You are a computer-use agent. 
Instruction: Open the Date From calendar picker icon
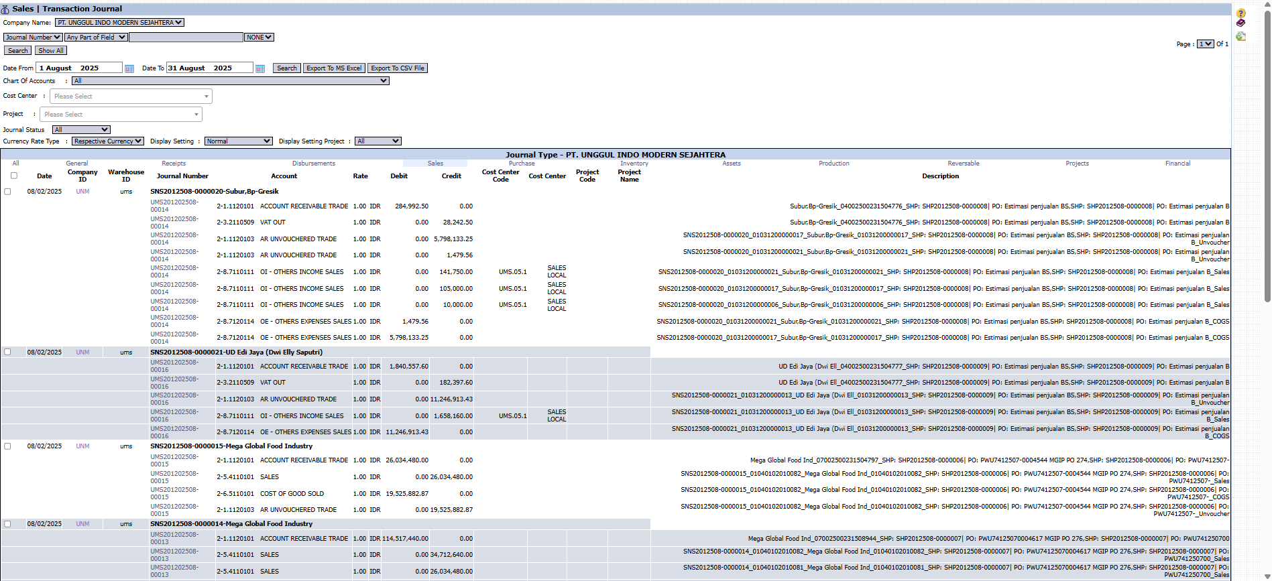[x=129, y=68]
